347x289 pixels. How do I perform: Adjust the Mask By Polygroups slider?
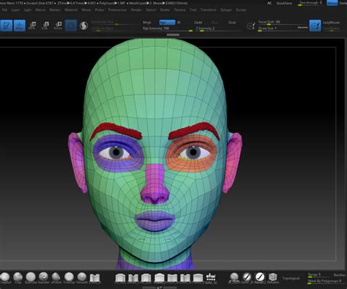327,281
